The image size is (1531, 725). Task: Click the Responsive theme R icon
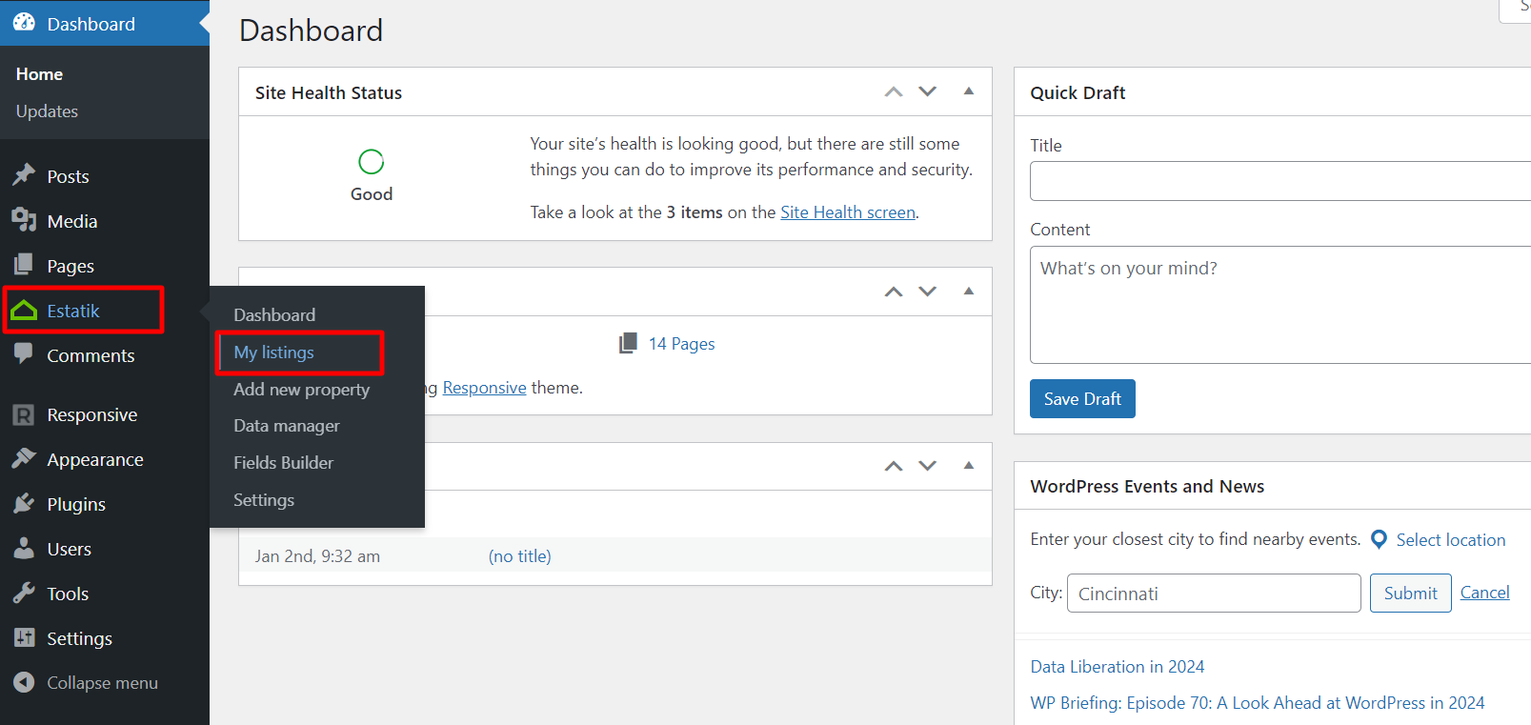pyautogui.click(x=24, y=414)
